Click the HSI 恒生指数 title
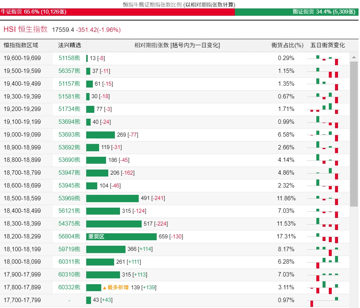The image size is (360, 308). pyautogui.click(x=26, y=29)
